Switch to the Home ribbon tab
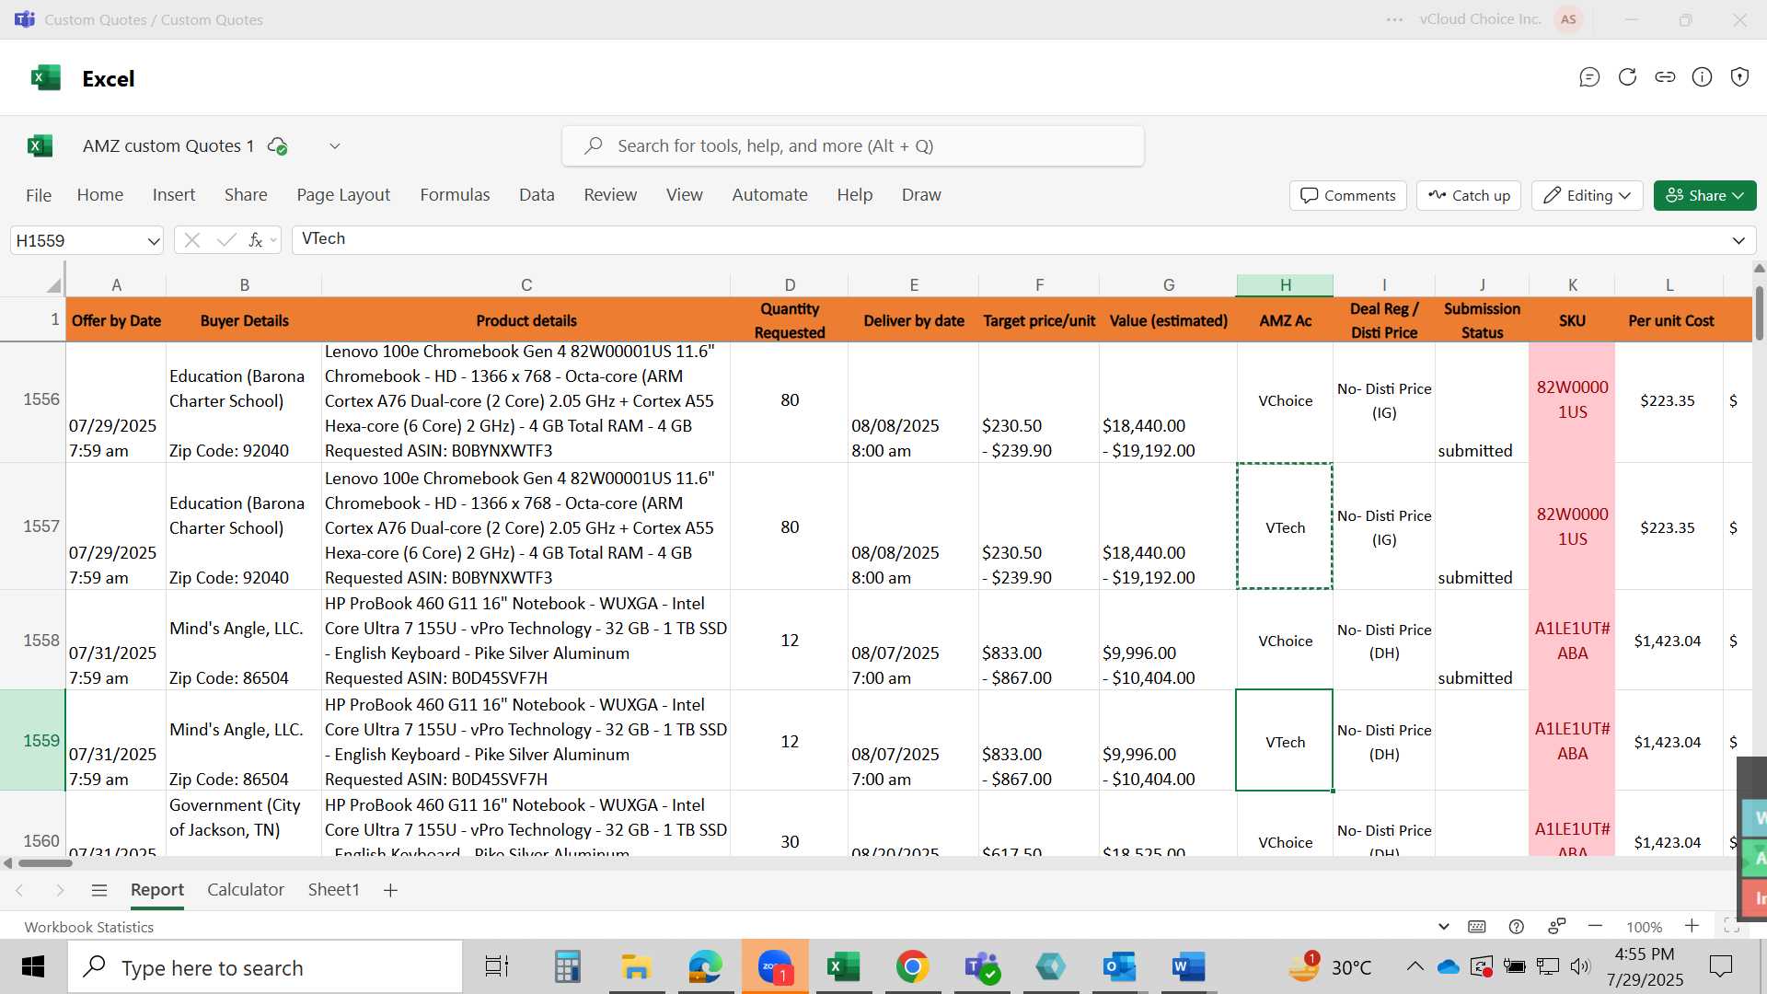This screenshot has height=994, width=1767. (x=100, y=195)
